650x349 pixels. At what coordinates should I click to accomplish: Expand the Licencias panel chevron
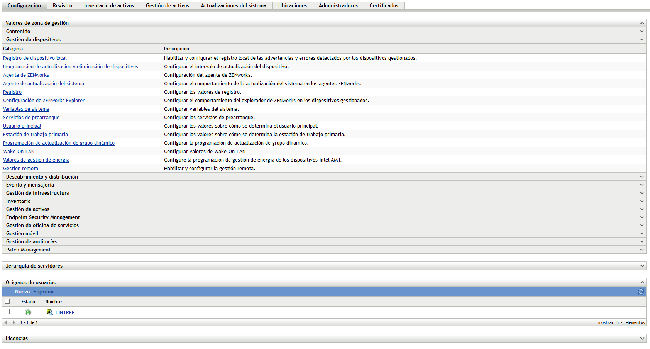(x=642, y=339)
